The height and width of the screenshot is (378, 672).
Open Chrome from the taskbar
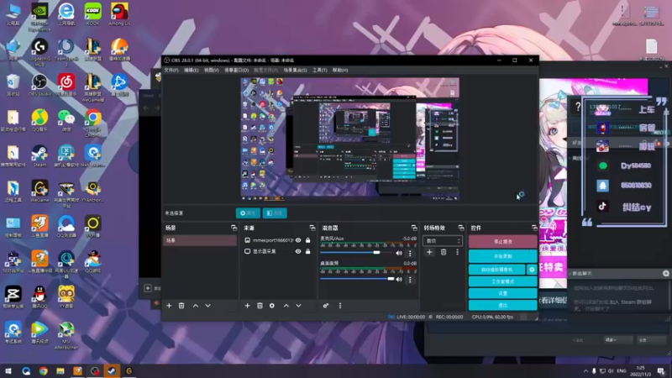(44, 370)
